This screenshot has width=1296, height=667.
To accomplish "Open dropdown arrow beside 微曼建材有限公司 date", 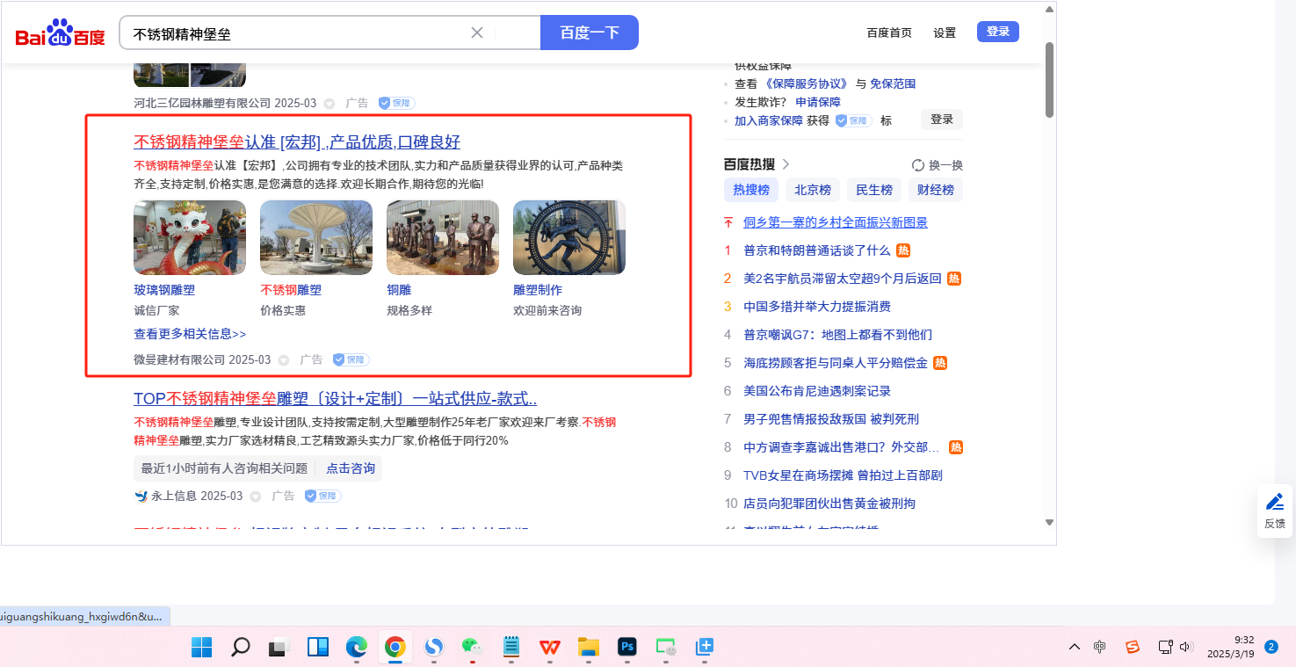I will (x=284, y=360).
